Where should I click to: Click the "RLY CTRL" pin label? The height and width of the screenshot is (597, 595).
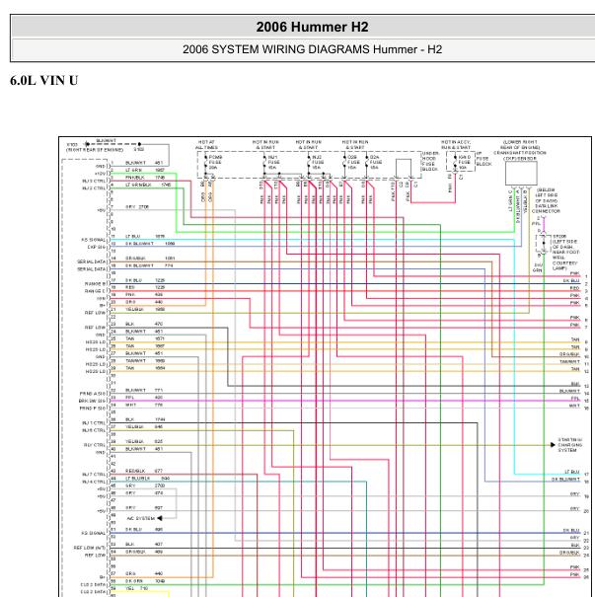pyautogui.click(x=95, y=445)
